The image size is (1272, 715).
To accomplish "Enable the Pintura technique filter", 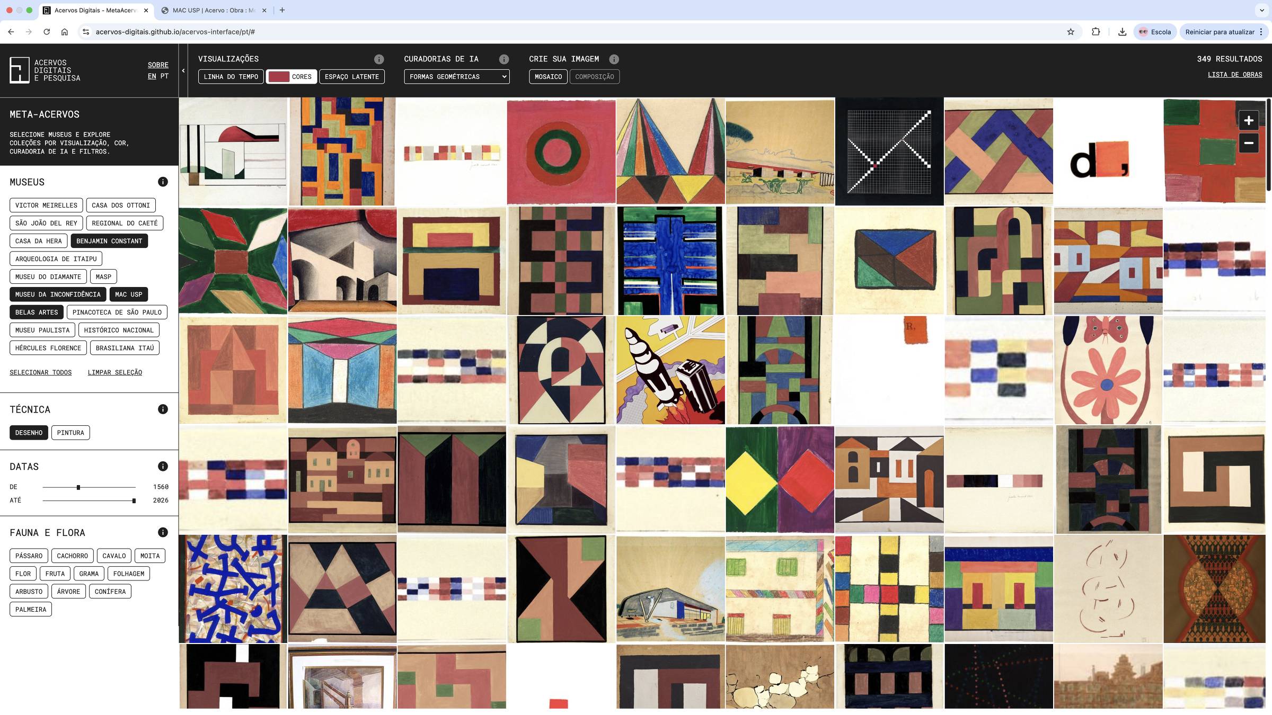I will [70, 433].
